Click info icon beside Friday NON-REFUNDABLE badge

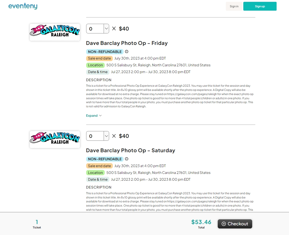point(127,52)
